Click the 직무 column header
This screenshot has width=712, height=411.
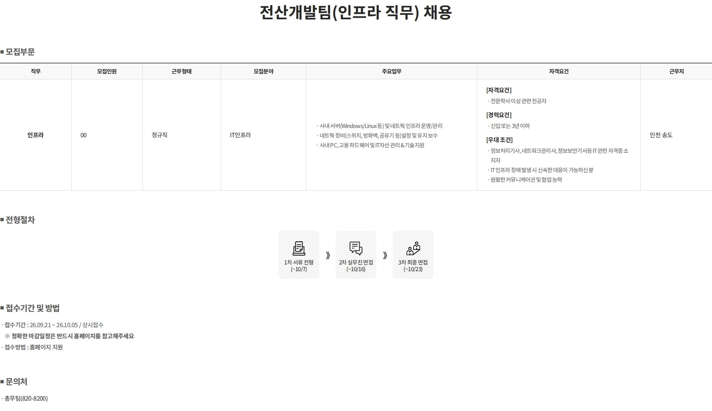[36, 71]
